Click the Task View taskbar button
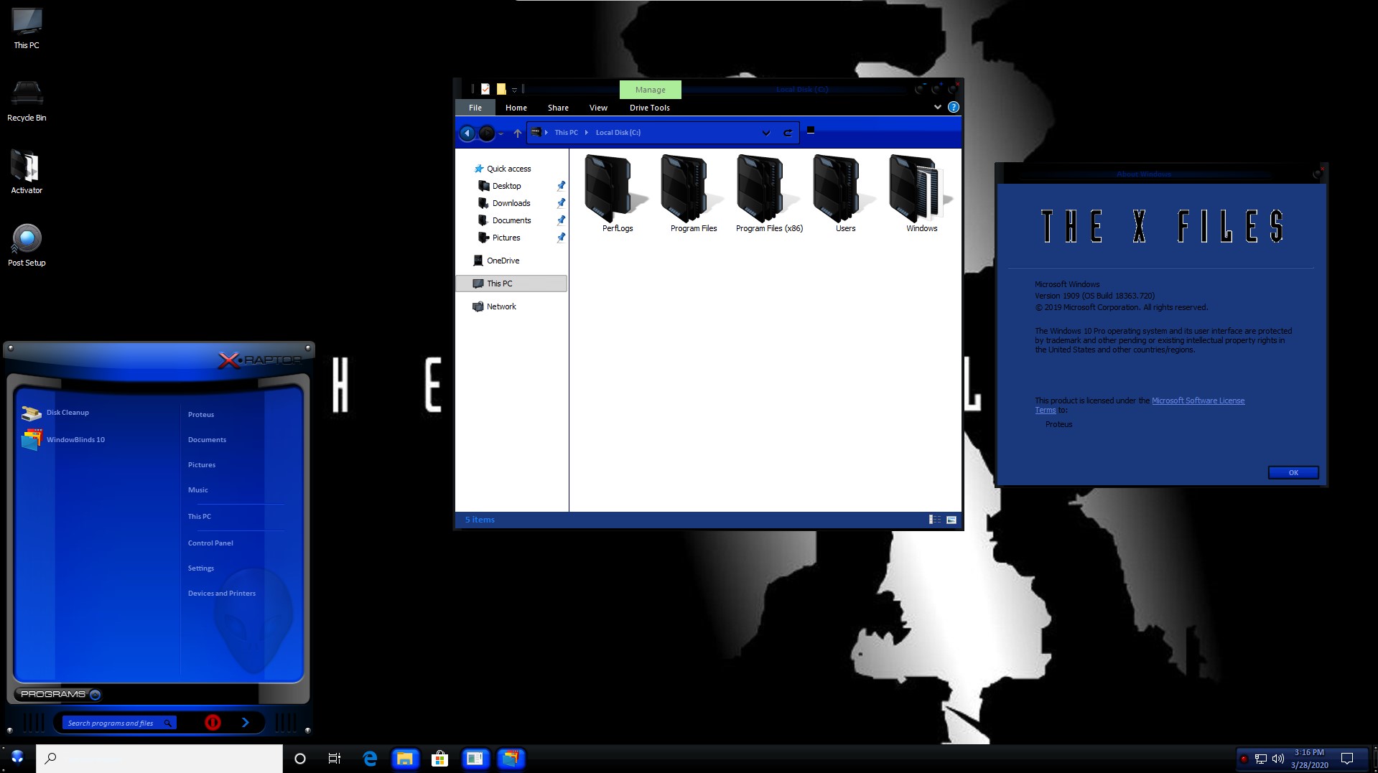Image resolution: width=1378 pixels, height=773 pixels. [x=335, y=759]
